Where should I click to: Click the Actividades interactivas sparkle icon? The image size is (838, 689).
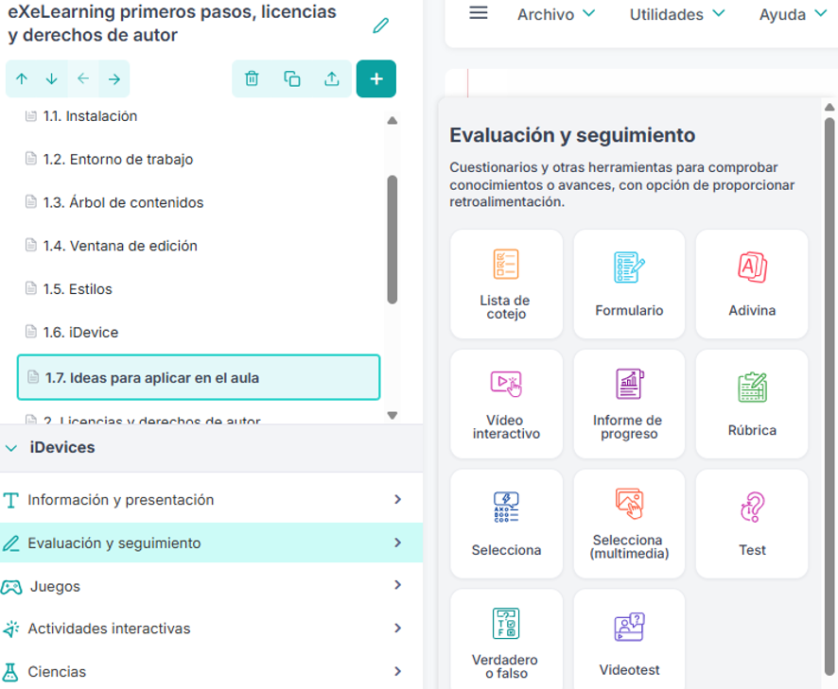(x=10, y=629)
